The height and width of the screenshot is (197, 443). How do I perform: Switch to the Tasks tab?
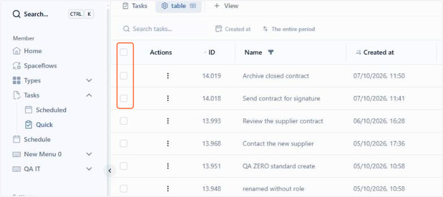pyautogui.click(x=135, y=6)
